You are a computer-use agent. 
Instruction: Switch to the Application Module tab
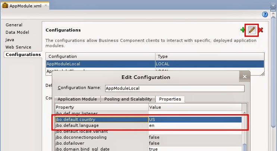(x=78, y=99)
